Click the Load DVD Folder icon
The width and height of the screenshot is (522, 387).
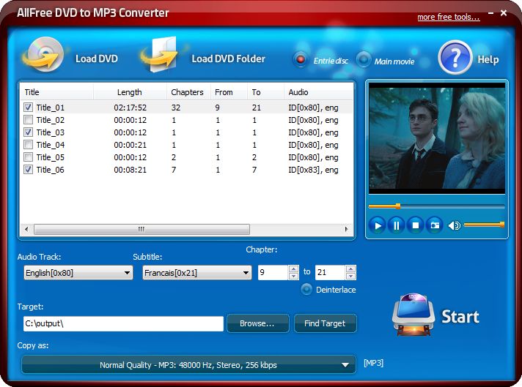pyautogui.click(x=161, y=54)
